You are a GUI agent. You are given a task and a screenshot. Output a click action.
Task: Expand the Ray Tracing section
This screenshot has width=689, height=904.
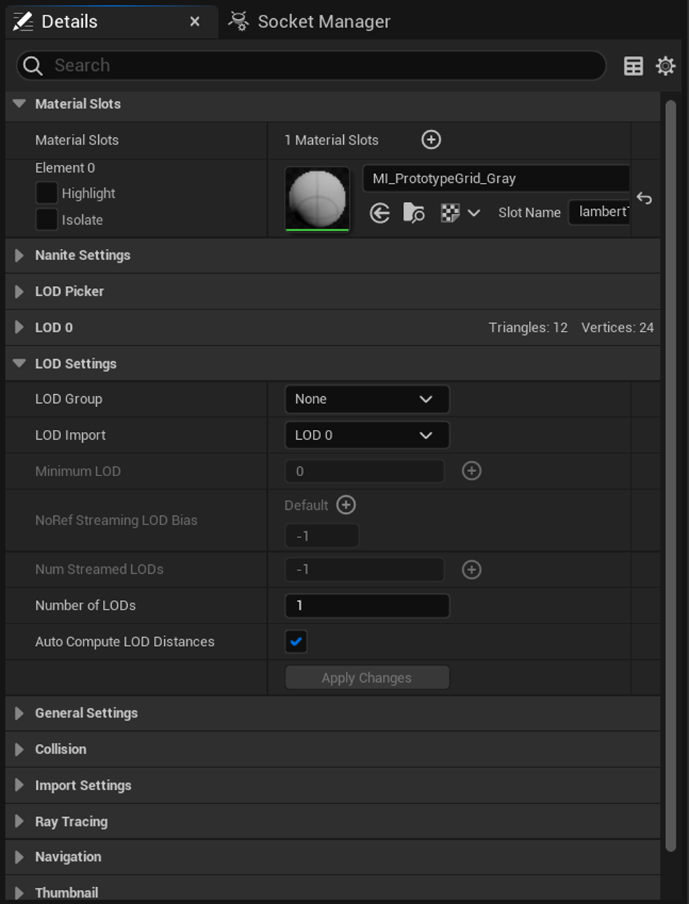point(19,821)
